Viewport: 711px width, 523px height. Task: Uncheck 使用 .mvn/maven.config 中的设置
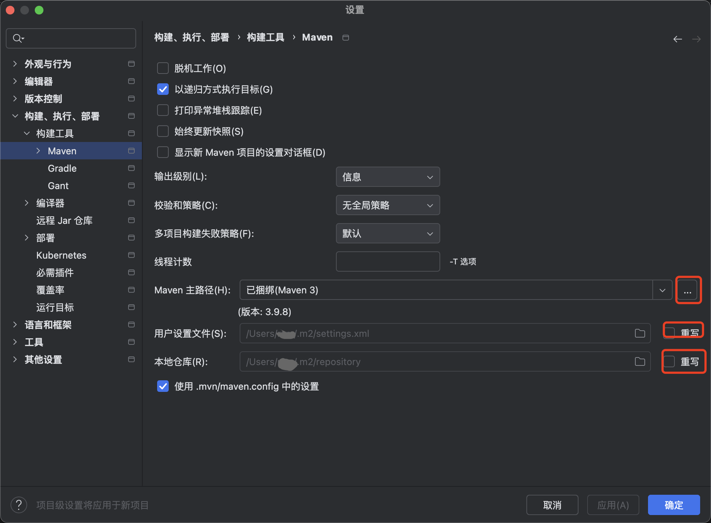[163, 386]
